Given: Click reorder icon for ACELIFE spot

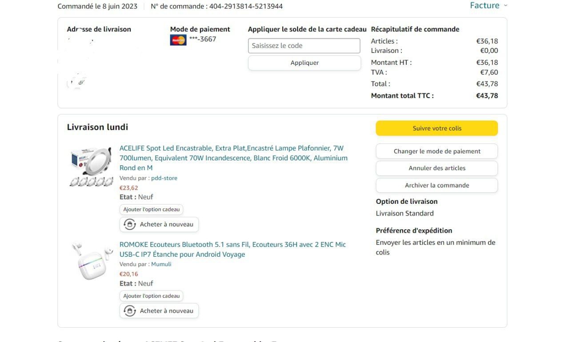Looking at the screenshot, I should point(129,224).
